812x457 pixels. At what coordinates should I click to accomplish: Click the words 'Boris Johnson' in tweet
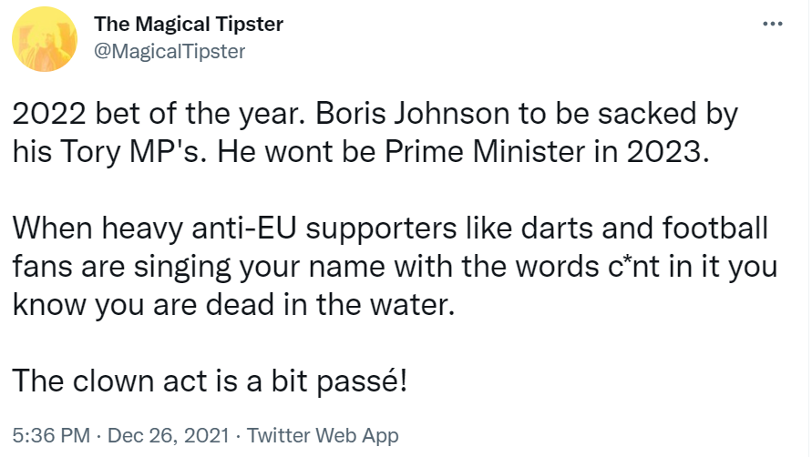[x=412, y=114]
